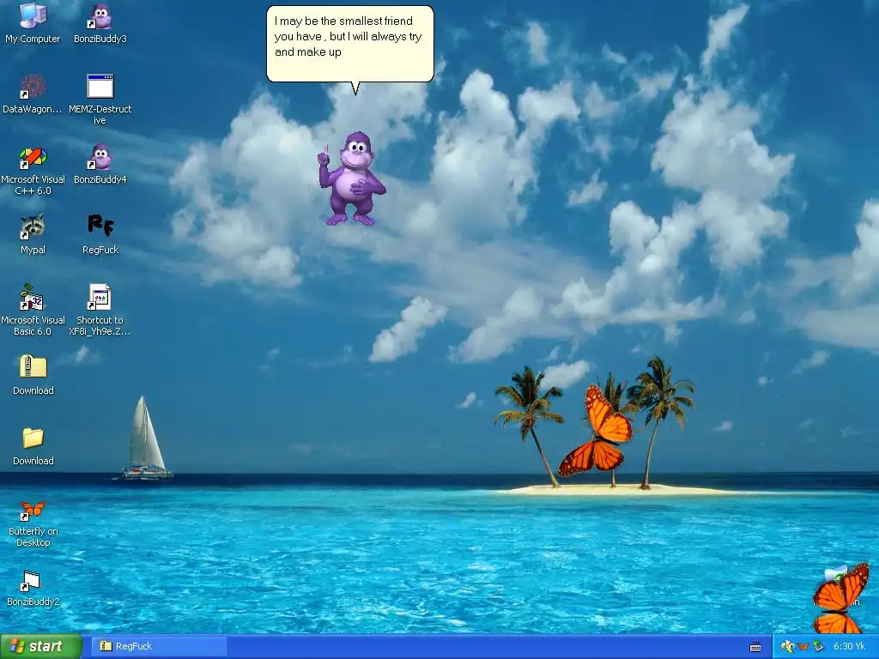Click the butterfly on the island palms
879x659 pixels.
(x=597, y=431)
